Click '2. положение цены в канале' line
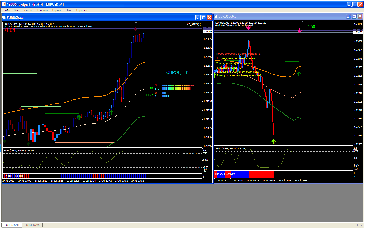Screen dimensions: 365x229 point(234,63)
